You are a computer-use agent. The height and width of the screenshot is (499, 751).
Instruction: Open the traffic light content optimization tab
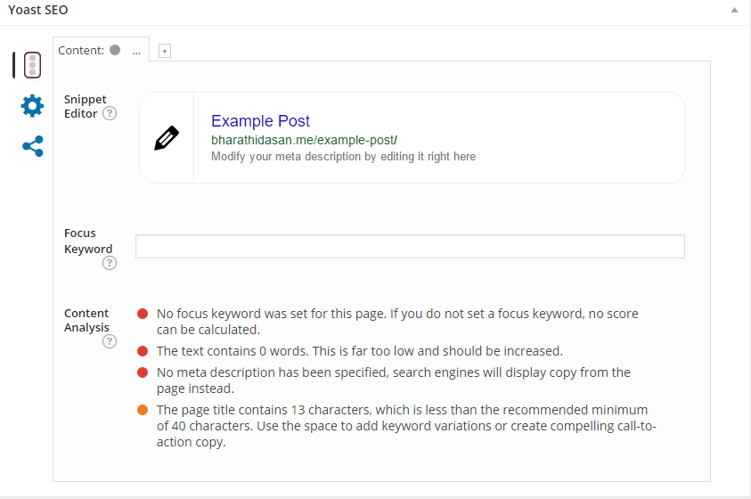click(x=32, y=65)
